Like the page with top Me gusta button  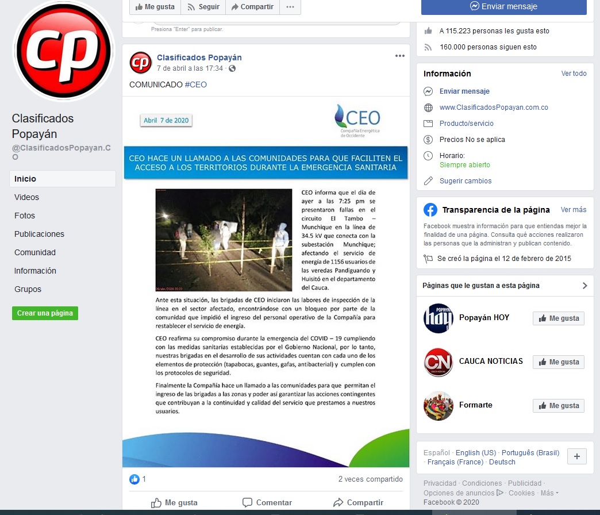pyautogui.click(x=155, y=7)
